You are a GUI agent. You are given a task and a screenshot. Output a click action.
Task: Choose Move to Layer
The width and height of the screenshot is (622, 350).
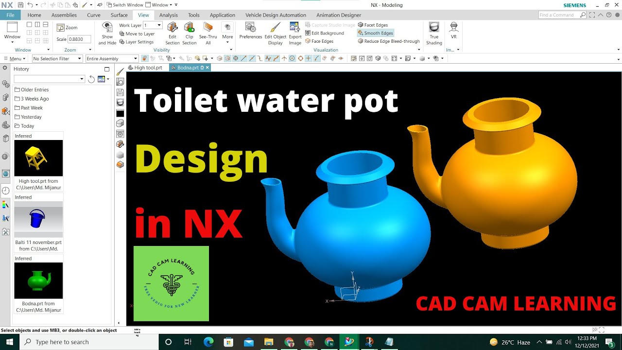[x=137, y=34]
